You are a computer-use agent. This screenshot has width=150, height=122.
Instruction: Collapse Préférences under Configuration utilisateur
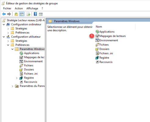tap(8, 45)
